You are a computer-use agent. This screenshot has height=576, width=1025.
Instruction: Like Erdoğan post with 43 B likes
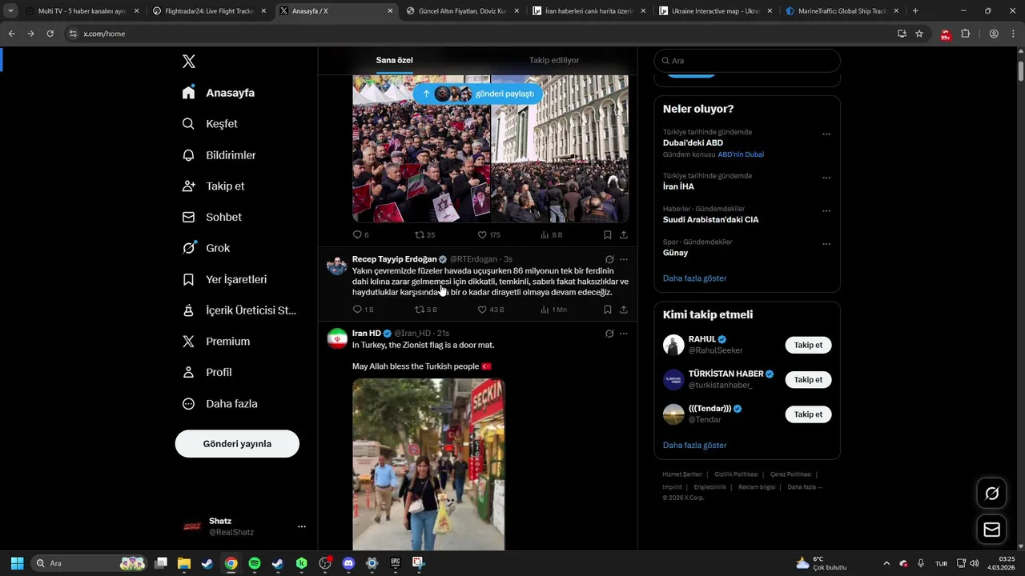[x=482, y=310]
